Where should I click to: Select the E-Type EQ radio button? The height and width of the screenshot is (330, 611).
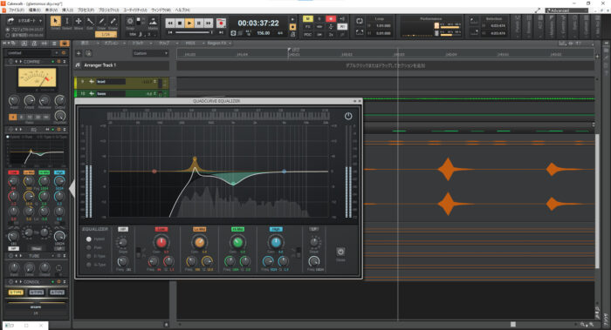click(x=89, y=256)
